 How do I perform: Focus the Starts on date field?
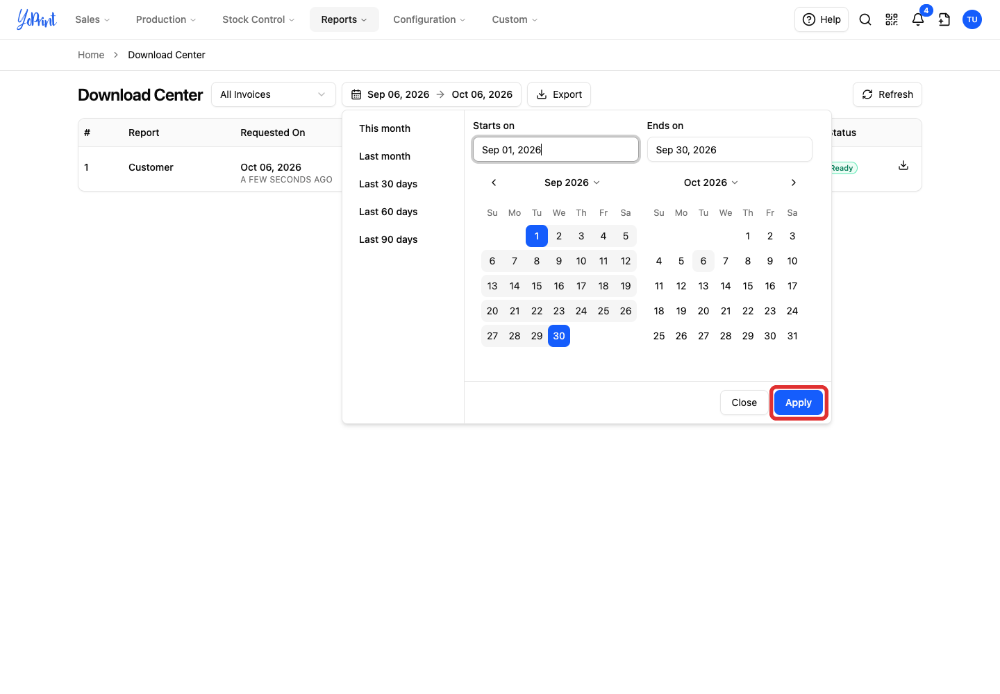[556, 149]
